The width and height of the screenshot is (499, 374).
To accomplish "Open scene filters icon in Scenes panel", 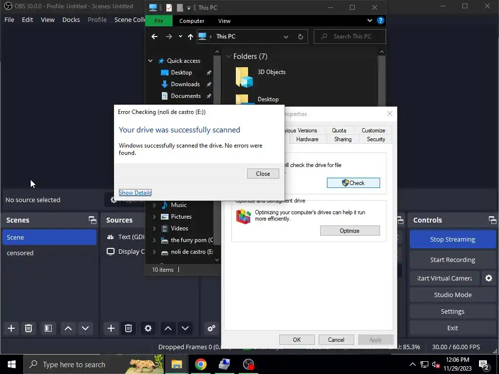I will (x=48, y=328).
